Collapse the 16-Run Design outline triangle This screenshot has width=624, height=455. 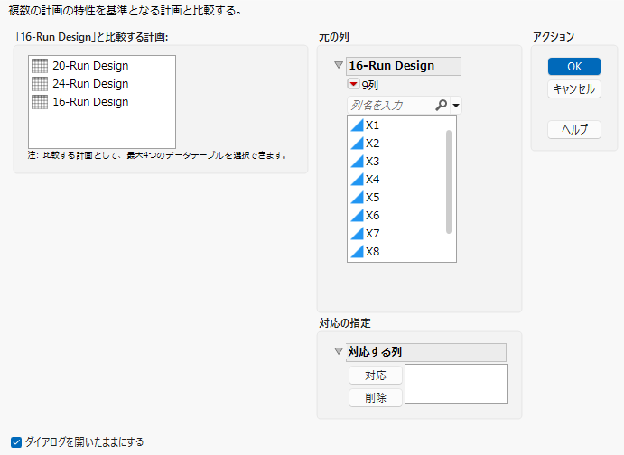coord(339,65)
